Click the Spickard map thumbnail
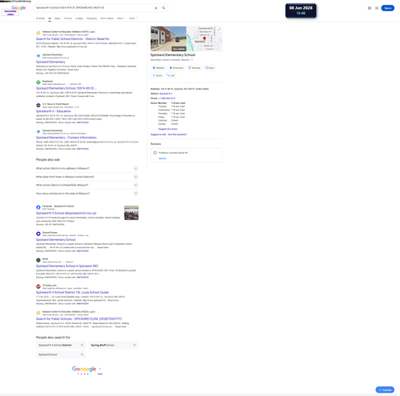 click(x=204, y=38)
